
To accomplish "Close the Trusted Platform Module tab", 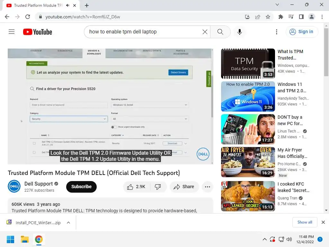I will click(75, 5).
